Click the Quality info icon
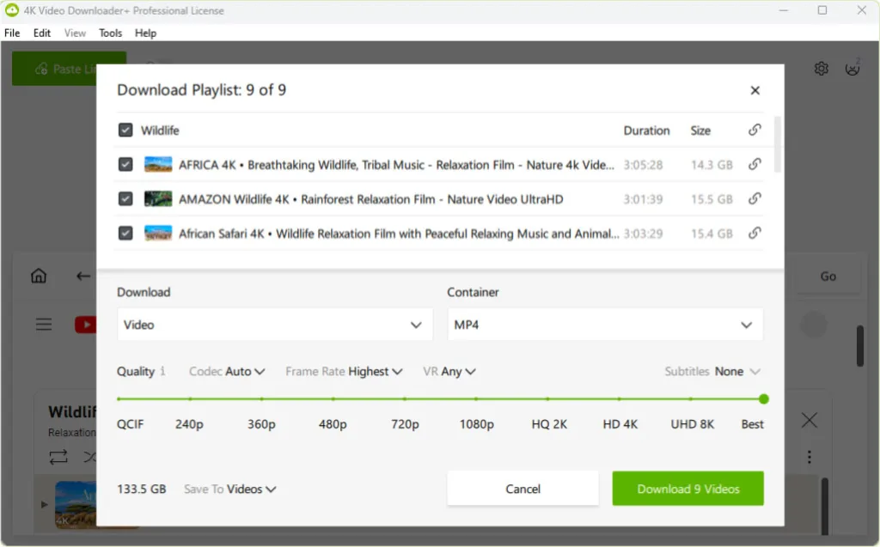 coord(162,371)
